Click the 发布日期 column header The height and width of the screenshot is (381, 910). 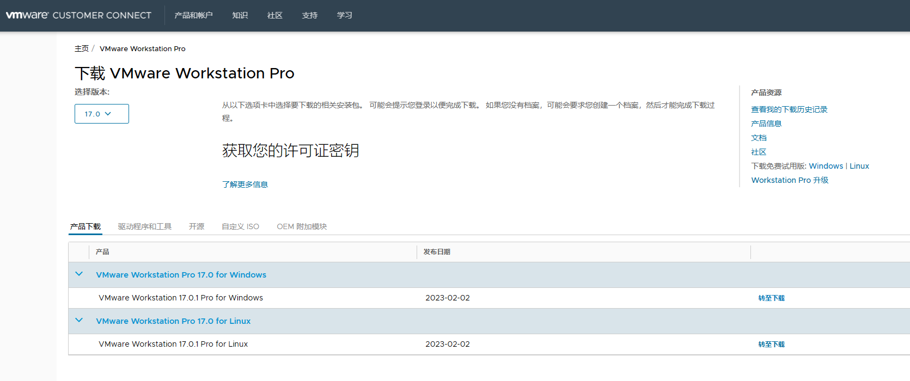[x=437, y=251]
